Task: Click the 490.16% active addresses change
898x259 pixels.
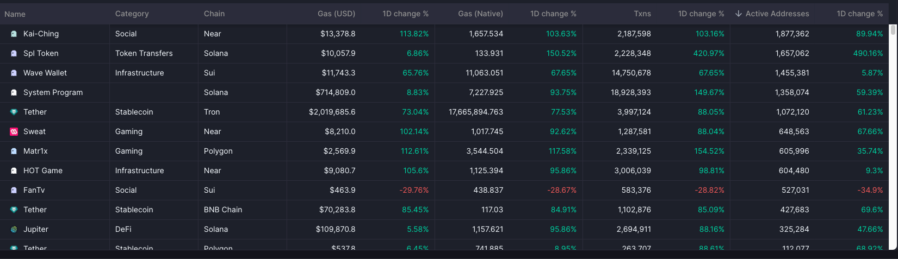Action: click(868, 53)
